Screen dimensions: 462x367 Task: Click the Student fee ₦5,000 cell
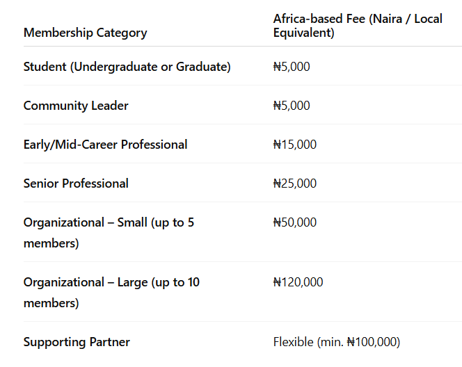pos(292,67)
